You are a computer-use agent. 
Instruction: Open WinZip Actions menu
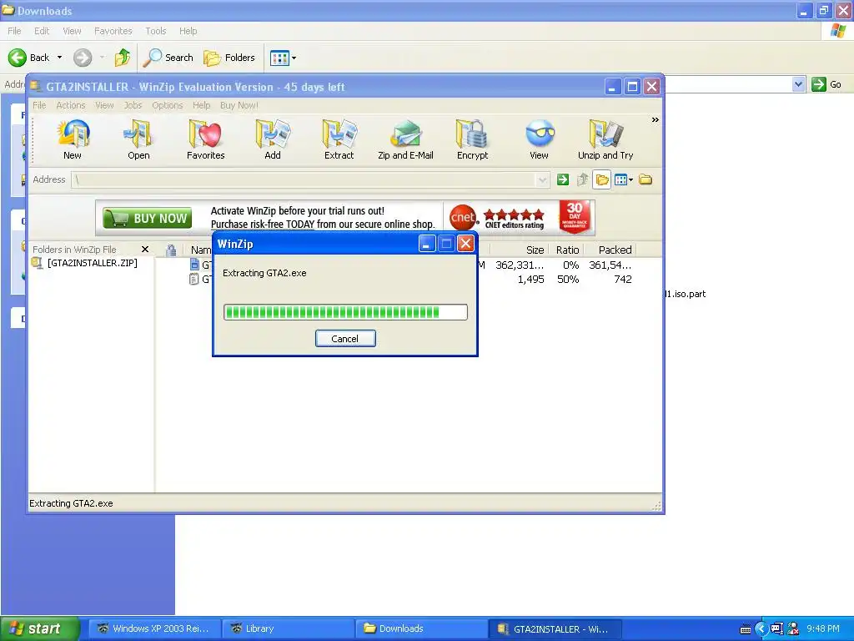pos(71,105)
